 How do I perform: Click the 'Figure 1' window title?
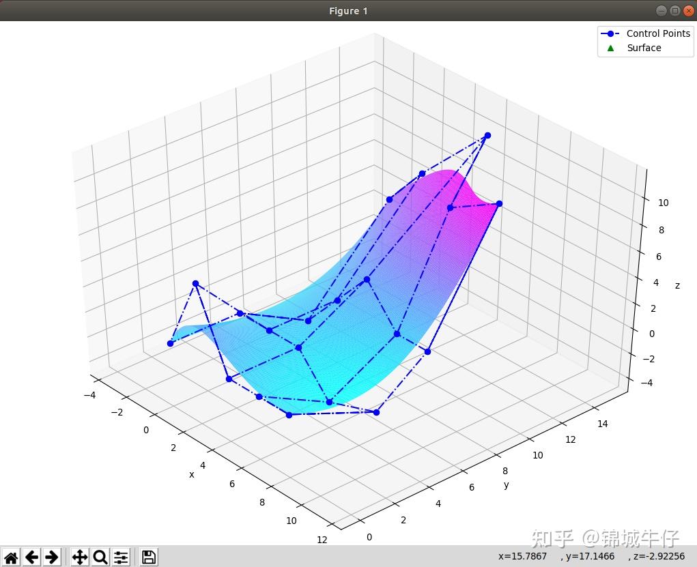[x=348, y=11]
